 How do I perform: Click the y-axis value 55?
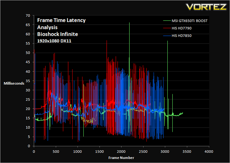click(x=28, y=44)
